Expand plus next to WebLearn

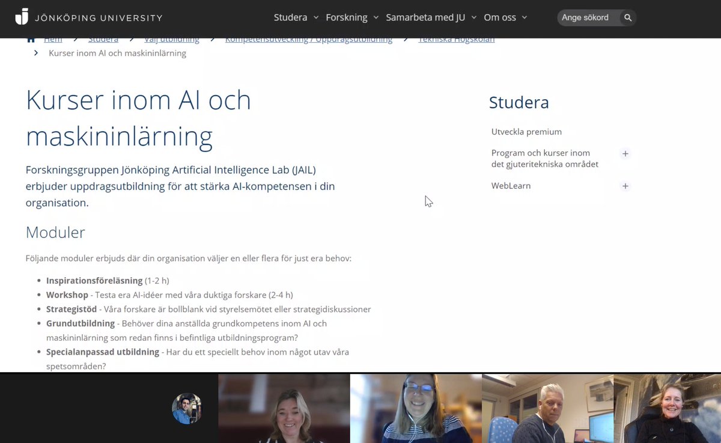pos(625,186)
